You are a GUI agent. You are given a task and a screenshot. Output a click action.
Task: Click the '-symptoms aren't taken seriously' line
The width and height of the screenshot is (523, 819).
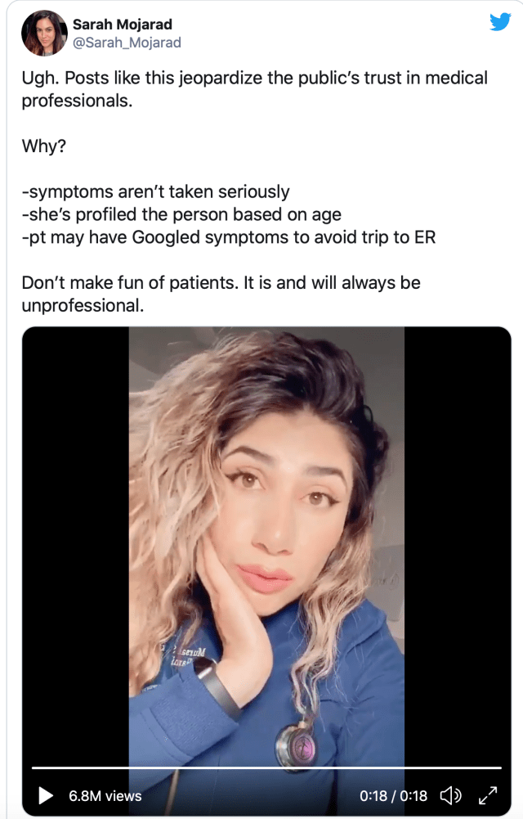[155, 191]
